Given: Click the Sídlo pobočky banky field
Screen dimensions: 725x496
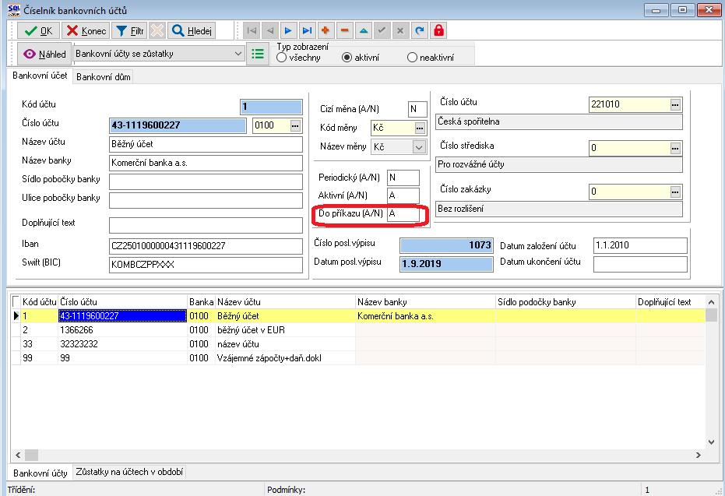Looking at the screenshot, I should pyautogui.click(x=206, y=181).
